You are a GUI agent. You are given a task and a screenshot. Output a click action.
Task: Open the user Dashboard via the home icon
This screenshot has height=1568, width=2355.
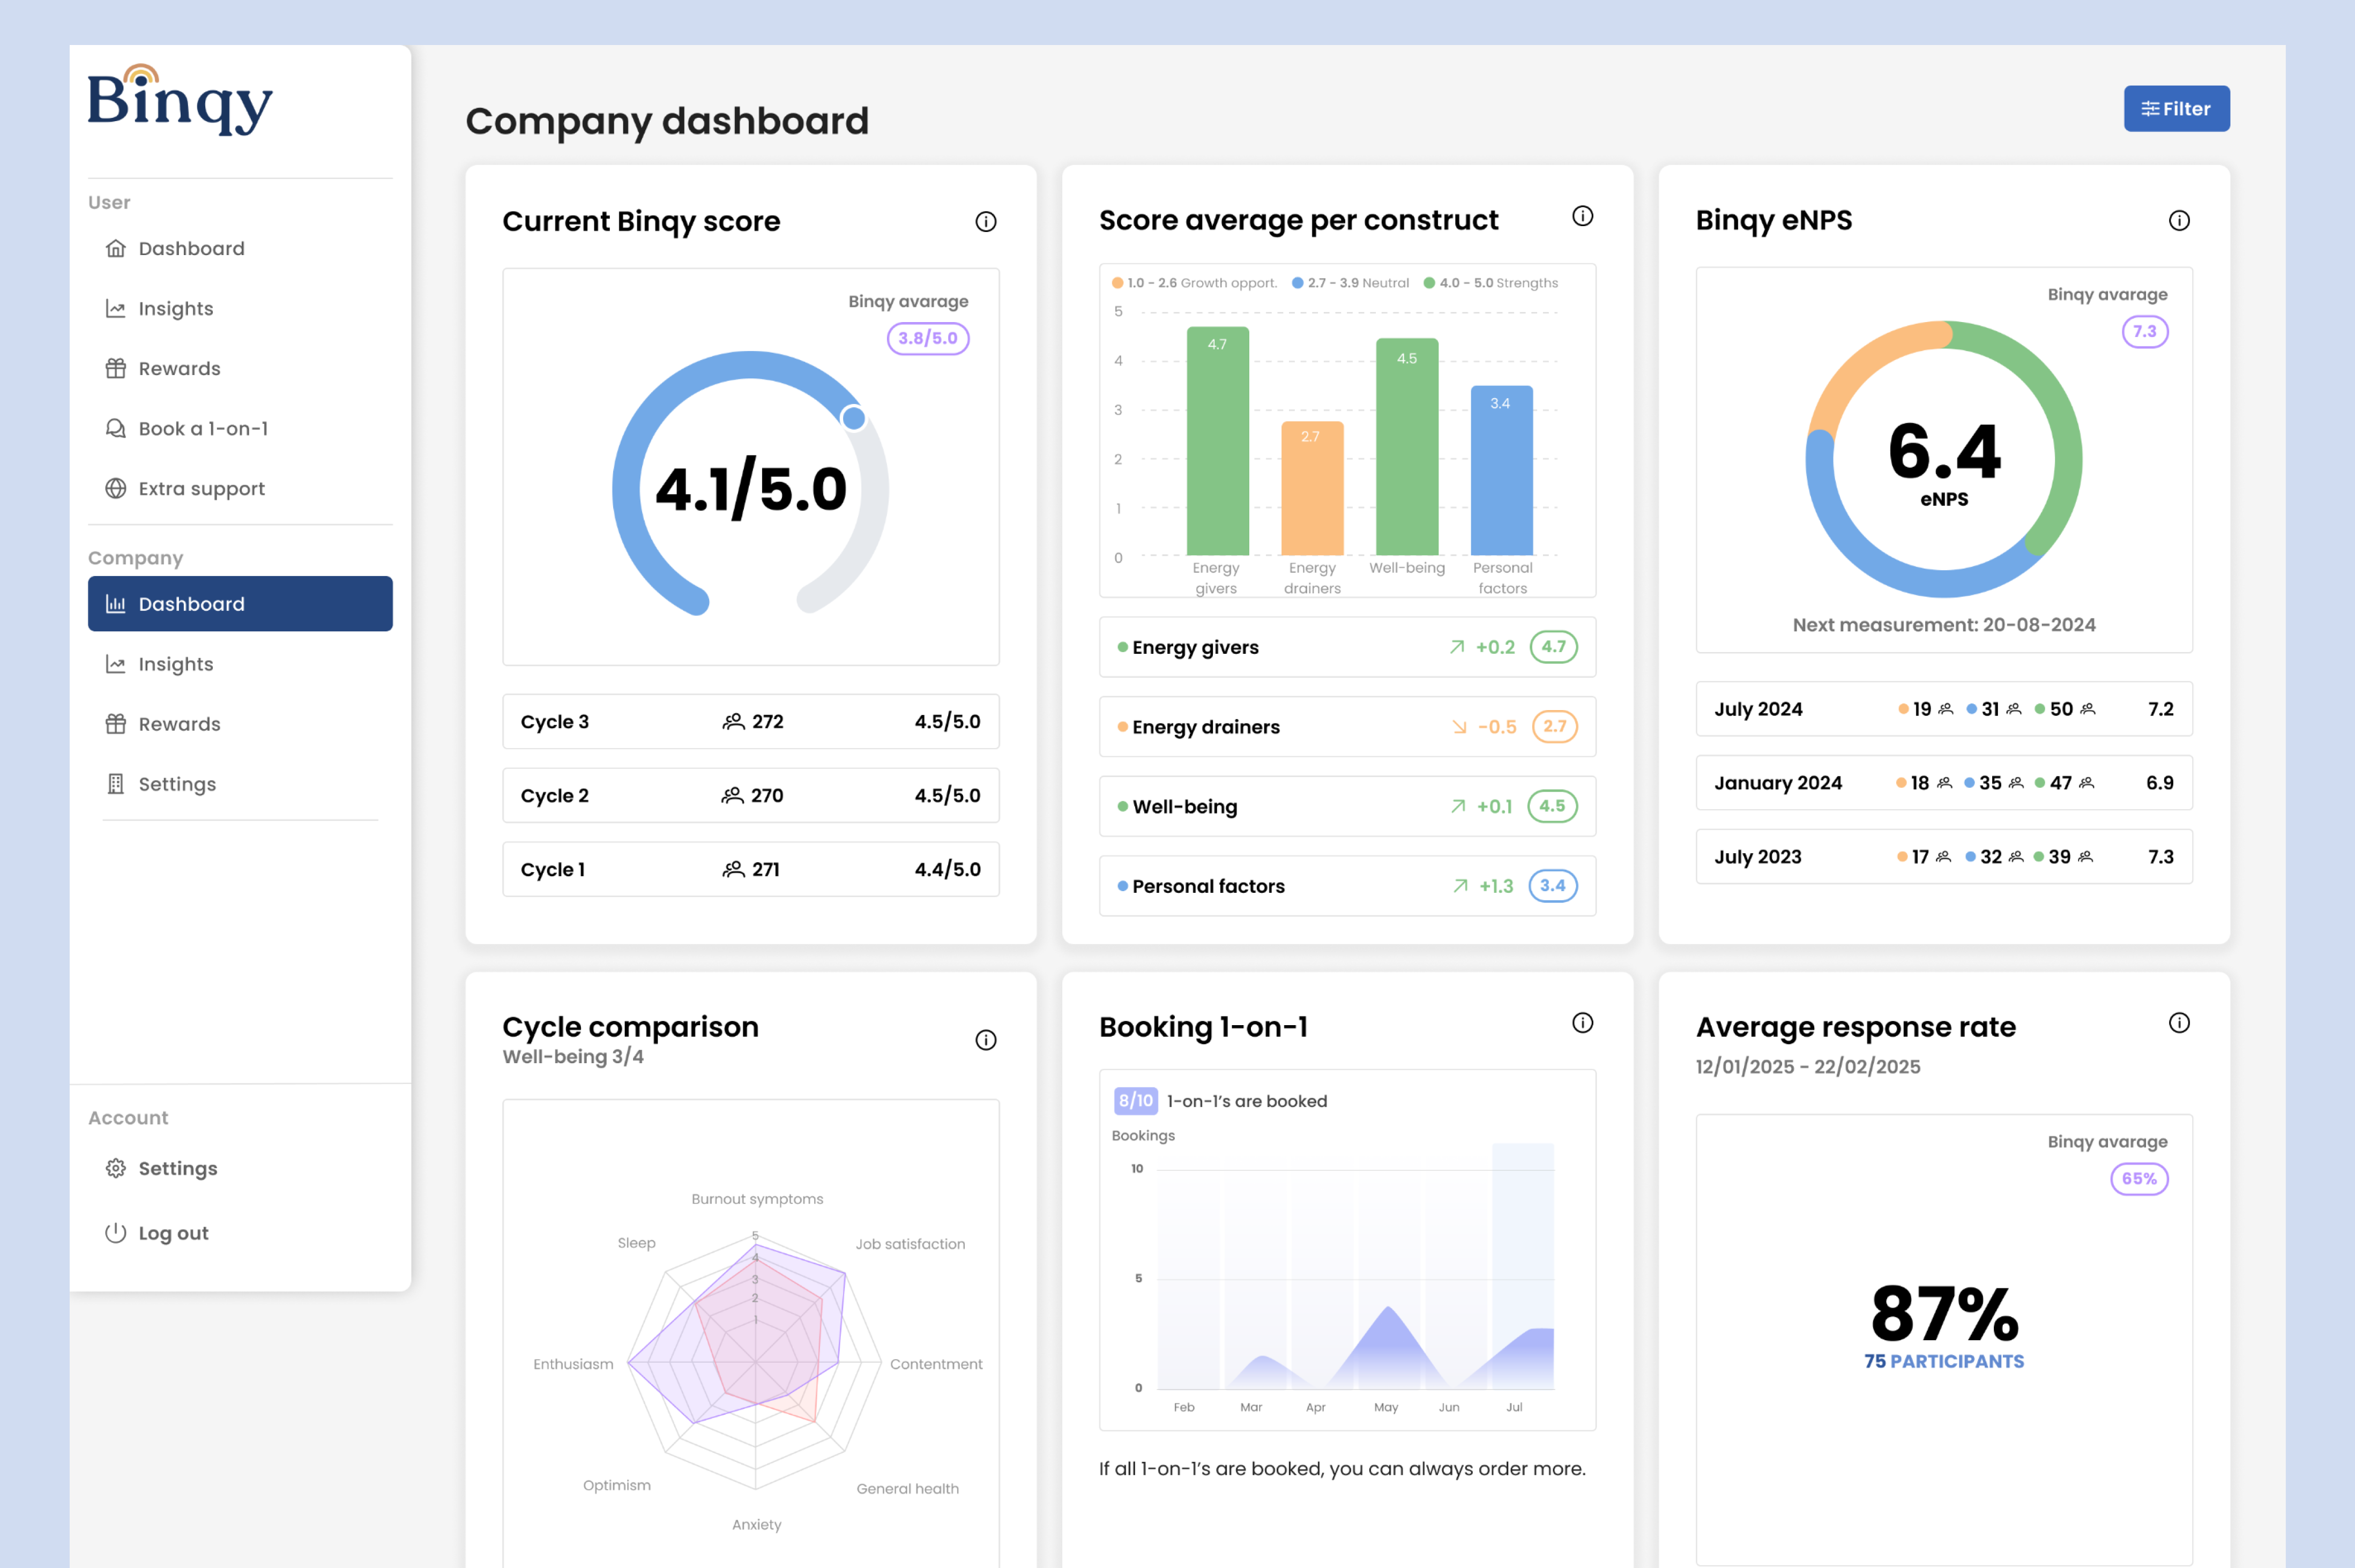pyautogui.click(x=116, y=248)
